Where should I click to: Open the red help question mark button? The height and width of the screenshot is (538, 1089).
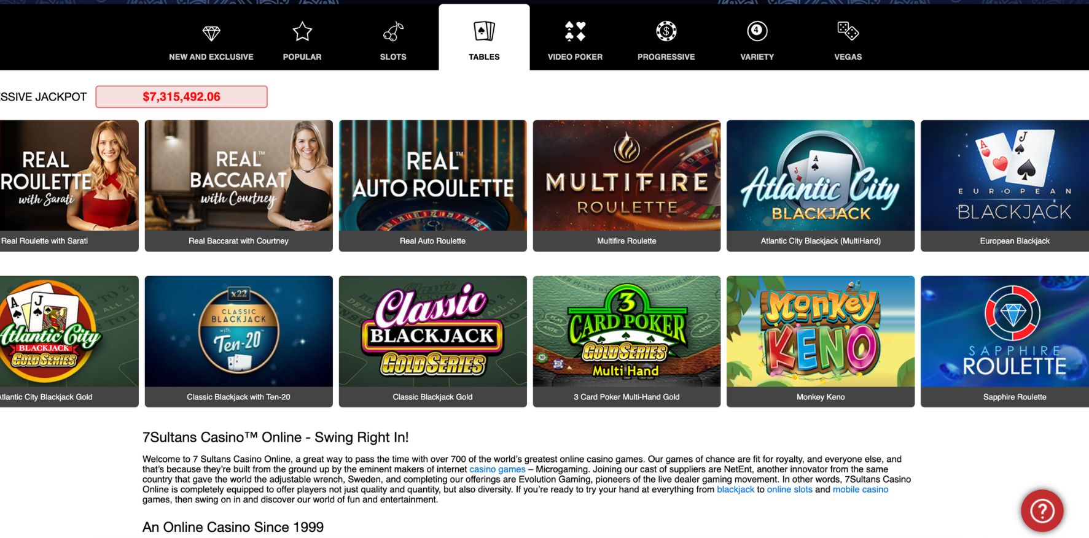pyautogui.click(x=1042, y=510)
